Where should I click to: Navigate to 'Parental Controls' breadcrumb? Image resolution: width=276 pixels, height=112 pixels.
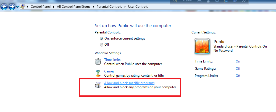click(109, 7)
